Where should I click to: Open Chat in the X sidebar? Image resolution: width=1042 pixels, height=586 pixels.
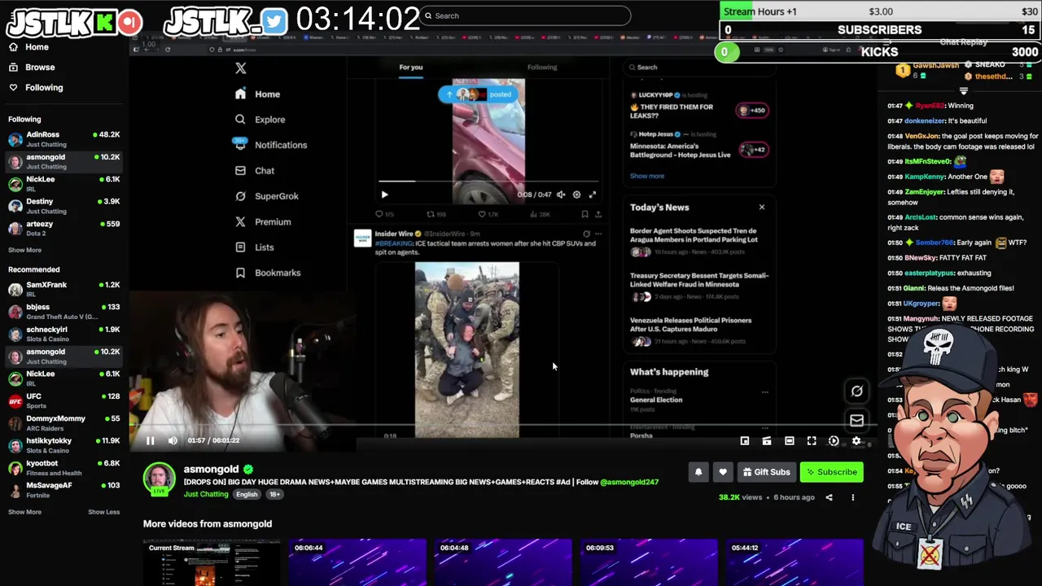255,171
